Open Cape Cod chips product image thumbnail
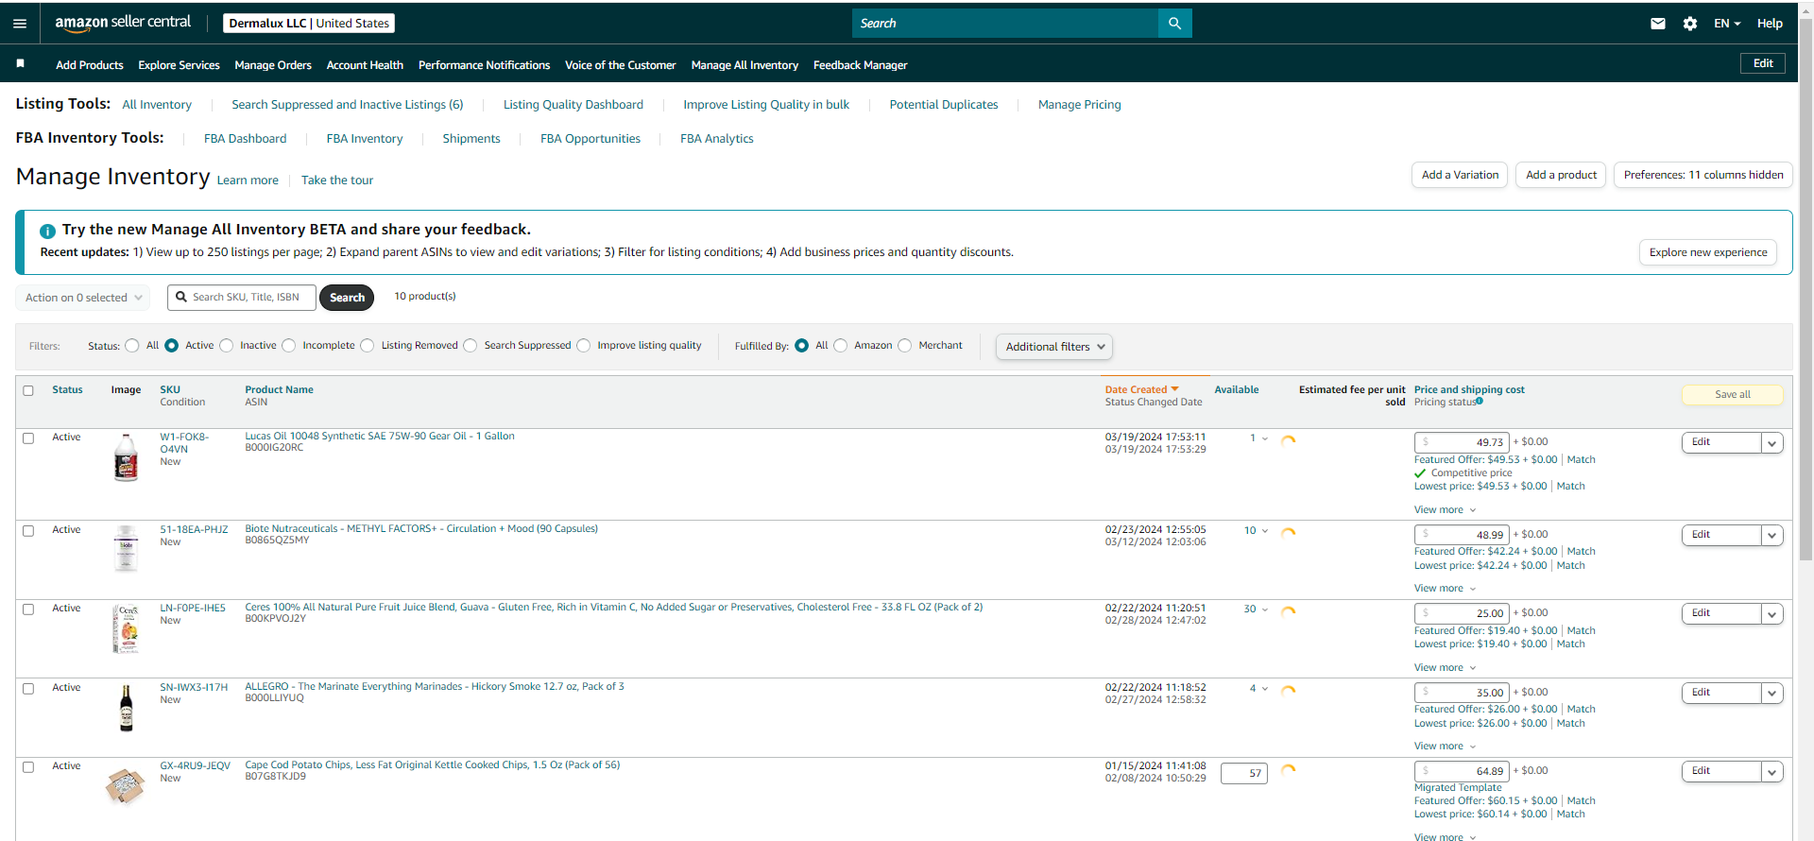This screenshot has width=1814, height=841. tap(126, 785)
